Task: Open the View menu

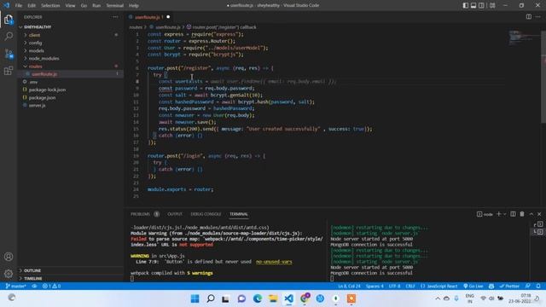Action: 70,6
